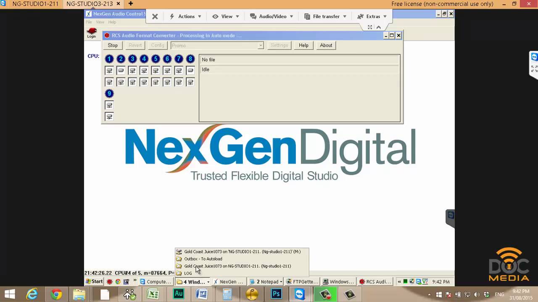The height and width of the screenshot is (302, 538).
Task: Switch to the NG-STUDIO3-213 tab
Action: click(90, 4)
